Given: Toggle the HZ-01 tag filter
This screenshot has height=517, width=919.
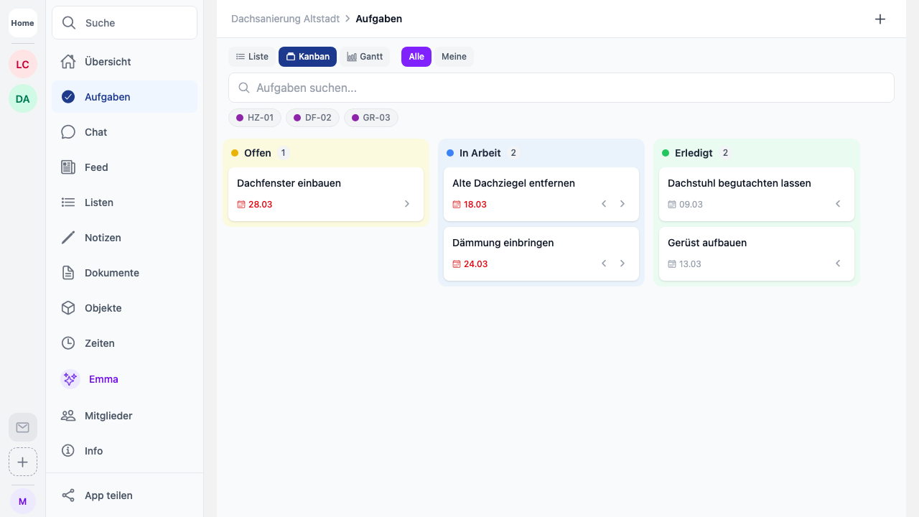Looking at the screenshot, I should 255,118.
